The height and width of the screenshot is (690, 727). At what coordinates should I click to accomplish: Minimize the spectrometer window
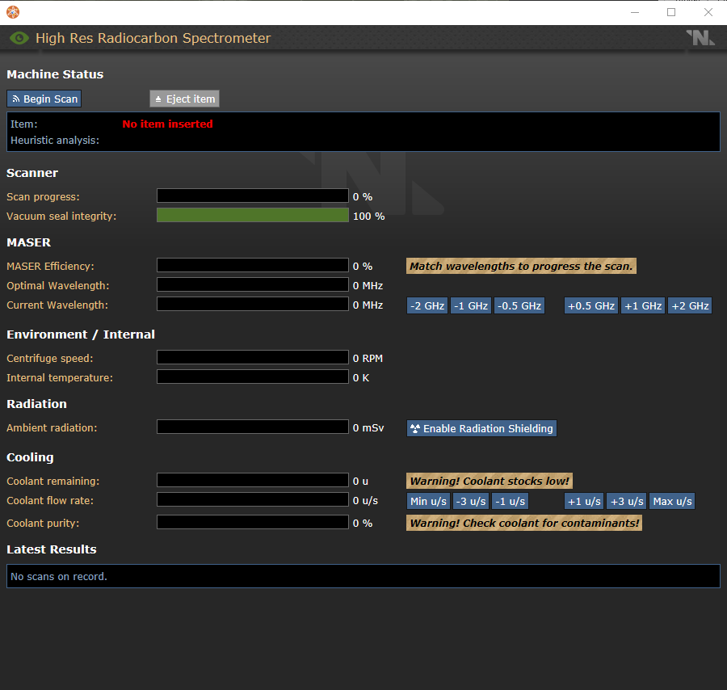(x=635, y=12)
